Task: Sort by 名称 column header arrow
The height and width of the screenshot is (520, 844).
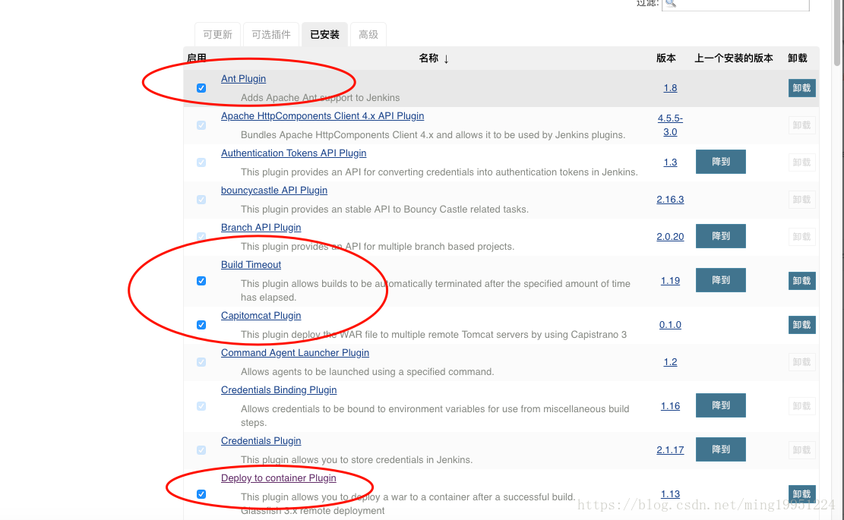Action: [446, 58]
